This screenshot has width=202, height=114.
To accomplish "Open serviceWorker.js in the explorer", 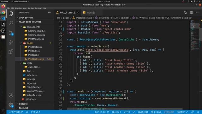I will click(x=35, y=91).
